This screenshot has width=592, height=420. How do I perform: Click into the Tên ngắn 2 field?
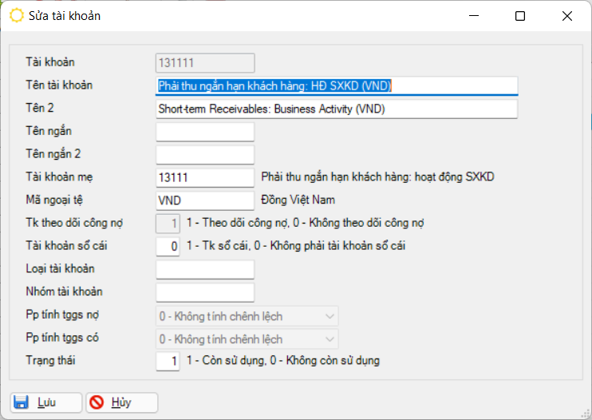tap(204, 154)
